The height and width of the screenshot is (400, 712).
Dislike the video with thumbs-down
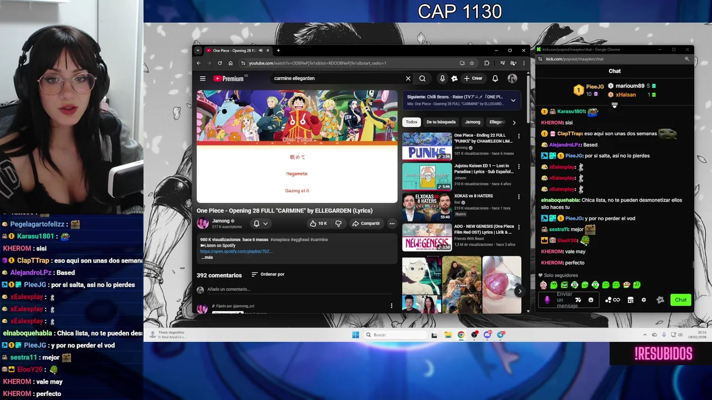pyautogui.click(x=338, y=223)
